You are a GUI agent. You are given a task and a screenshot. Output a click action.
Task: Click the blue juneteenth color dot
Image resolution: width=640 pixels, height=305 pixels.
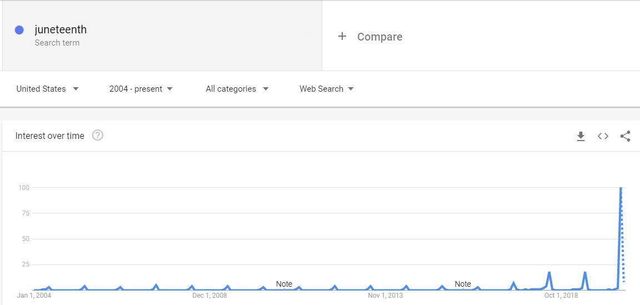tap(19, 30)
